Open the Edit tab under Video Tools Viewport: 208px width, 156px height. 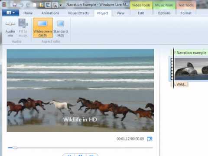141,13
